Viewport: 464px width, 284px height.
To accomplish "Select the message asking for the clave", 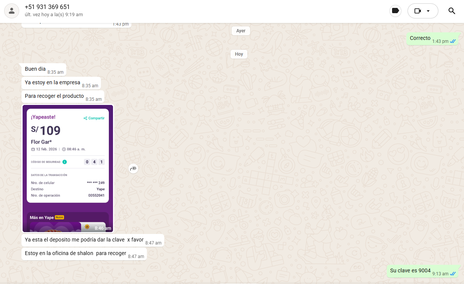I will [x=84, y=240].
